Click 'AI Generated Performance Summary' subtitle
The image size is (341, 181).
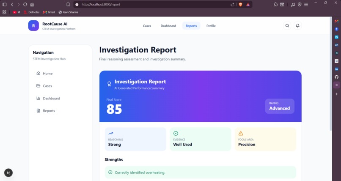[x=139, y=88]
